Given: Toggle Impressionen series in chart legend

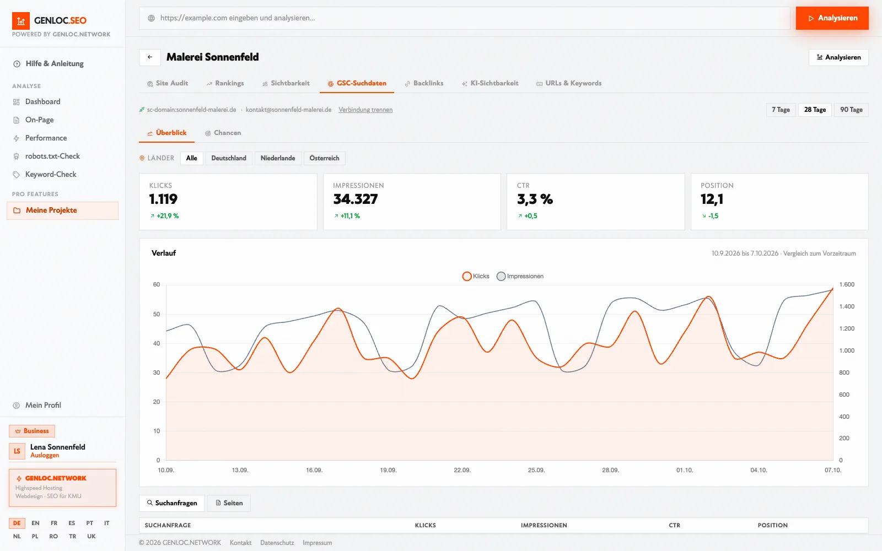Looking at the screenshot, I should pyautogui.click(x=520, y=277).
